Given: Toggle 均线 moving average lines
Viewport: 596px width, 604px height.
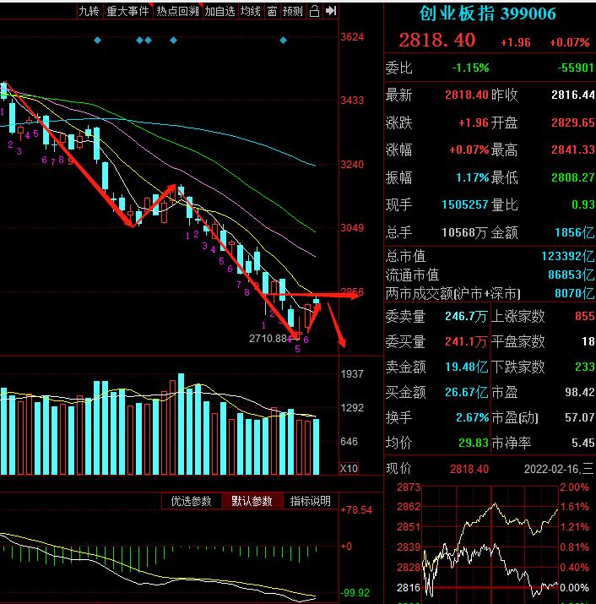Looking at the screenshot, I should [250, 11].
